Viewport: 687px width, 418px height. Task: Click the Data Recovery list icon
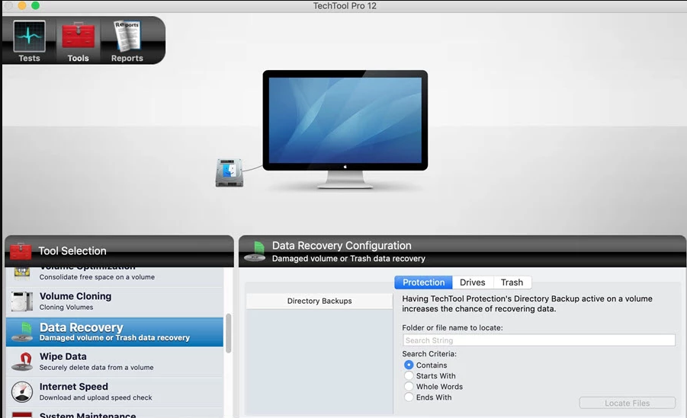(22, 332)
